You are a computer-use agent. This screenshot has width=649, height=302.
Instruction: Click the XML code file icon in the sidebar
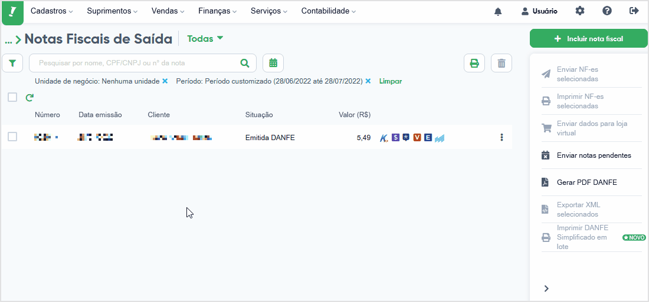point(545,210)
